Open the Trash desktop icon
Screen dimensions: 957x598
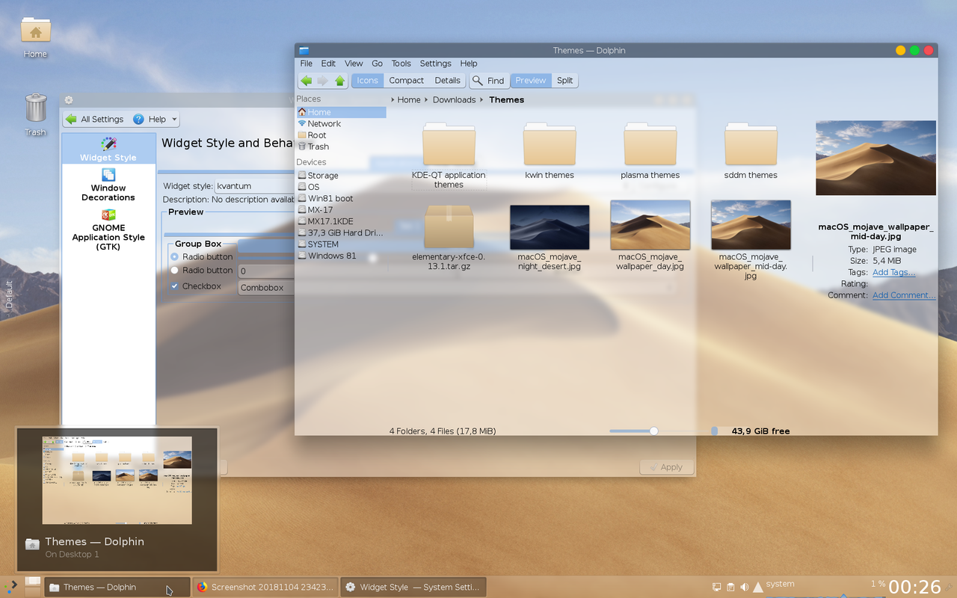click(35, 114)
